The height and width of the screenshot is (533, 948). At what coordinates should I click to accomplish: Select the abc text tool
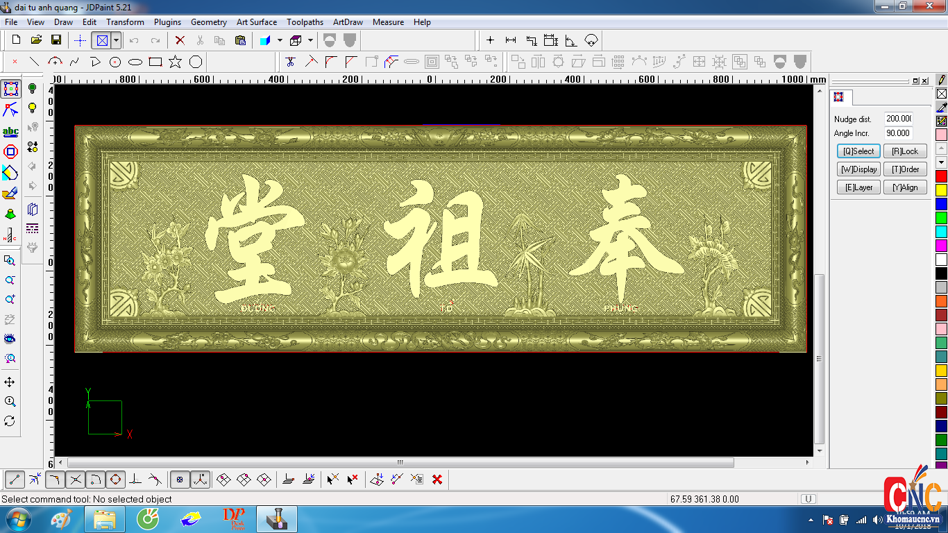click(10, 131)
